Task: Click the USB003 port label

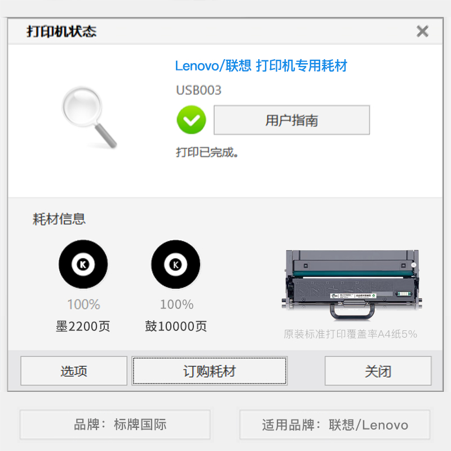Action: coord(198,90)
